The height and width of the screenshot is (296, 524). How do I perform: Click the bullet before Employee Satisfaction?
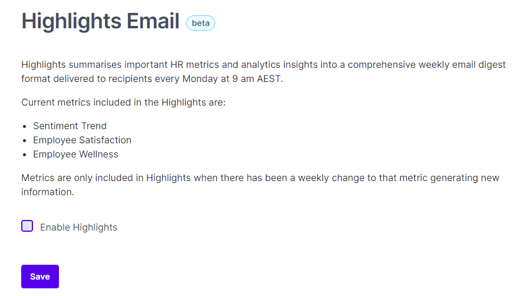[24, 141]
